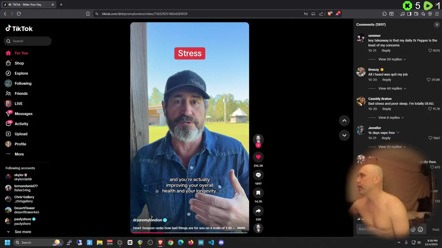The image size is (442, 248).
Task: Open Brave Rewards triangle icon
Action: [338, 14]
